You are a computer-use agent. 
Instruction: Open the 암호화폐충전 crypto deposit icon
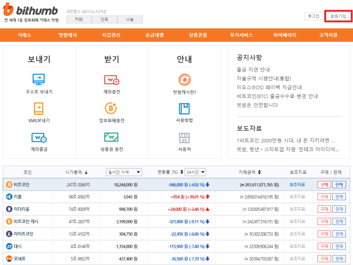(111, 108)
